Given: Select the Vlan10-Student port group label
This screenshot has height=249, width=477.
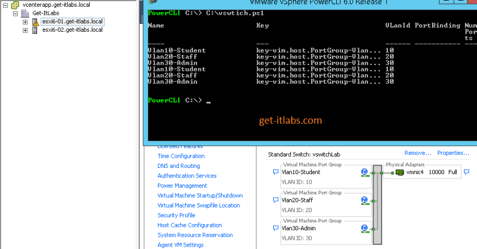Looking at the screenshot, I should [301, 172].
